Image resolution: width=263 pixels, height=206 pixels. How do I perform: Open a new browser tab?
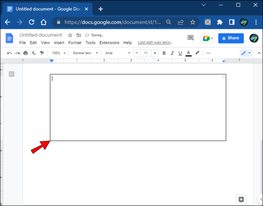(101, 9)
